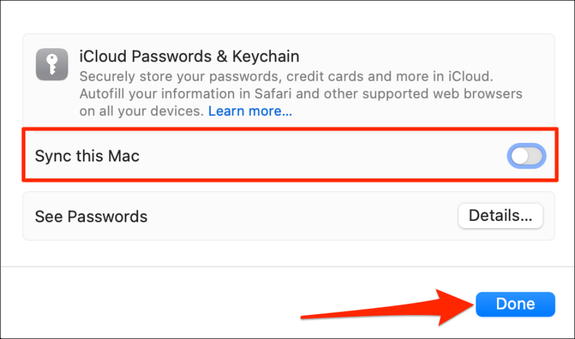Click the Sync this Mac label

pyautogui.click(x=87, y=156)
